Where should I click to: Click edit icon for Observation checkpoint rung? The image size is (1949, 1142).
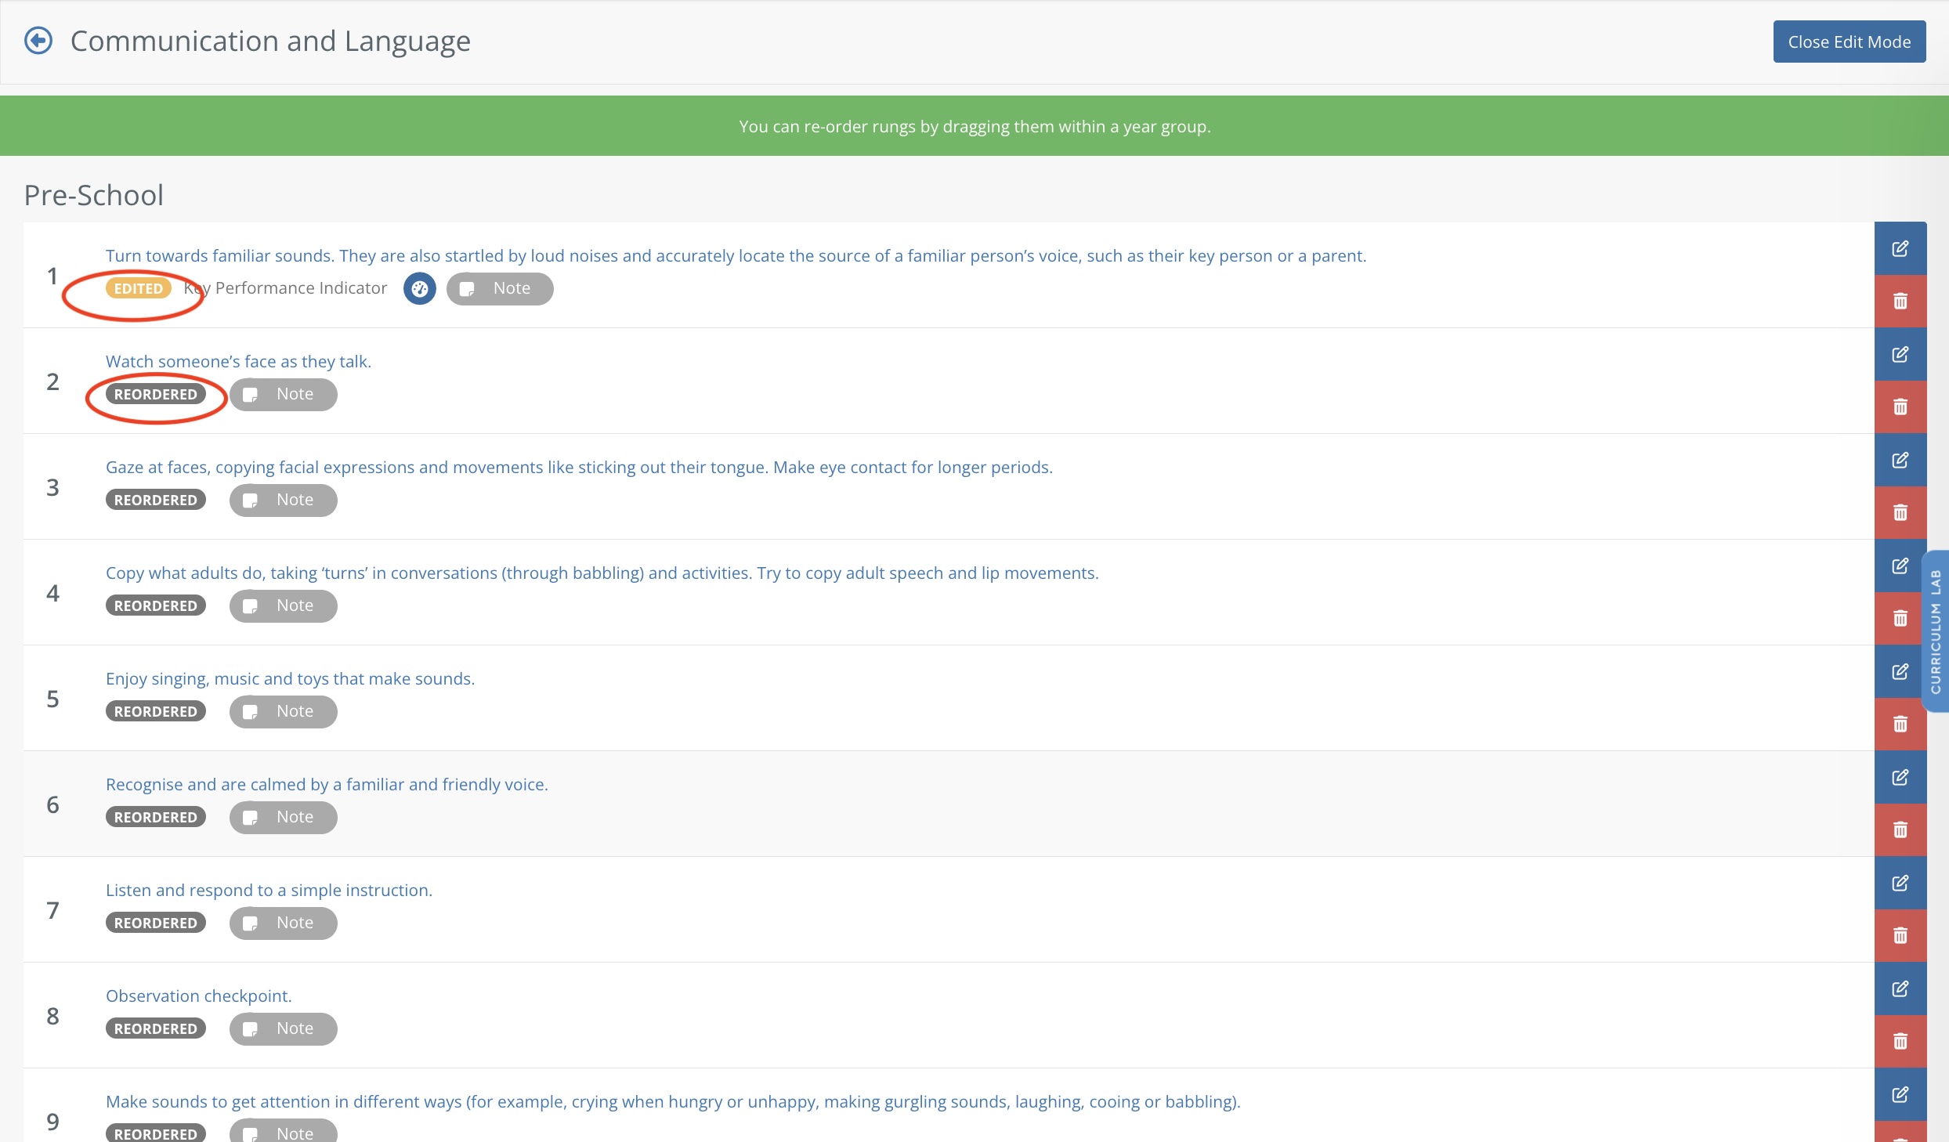tap(1900, 989)
